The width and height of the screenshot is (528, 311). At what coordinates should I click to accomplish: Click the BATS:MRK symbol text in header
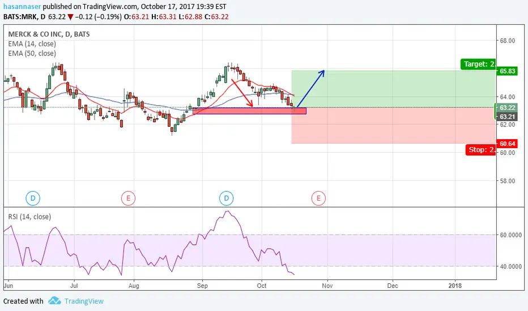20,16
